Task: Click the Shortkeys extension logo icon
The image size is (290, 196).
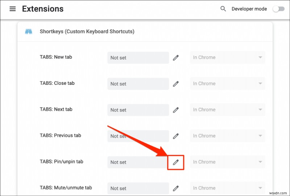Action: (29, 32)
